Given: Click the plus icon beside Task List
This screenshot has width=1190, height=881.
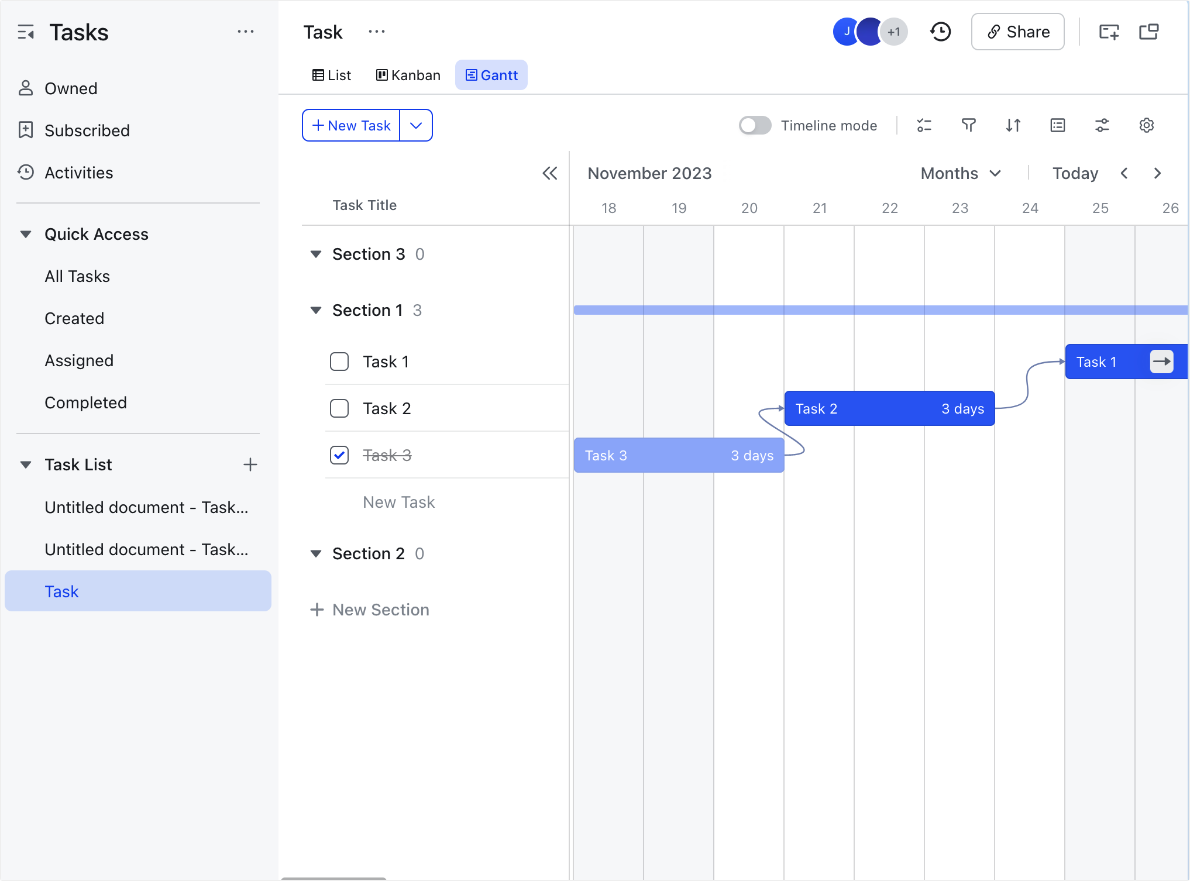Looking at the screenshot, I should 250,464.
